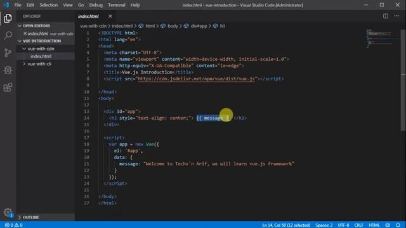Click the HTML language mode entry
Viewport: 406px width, 228px height.
click(374, 225)
